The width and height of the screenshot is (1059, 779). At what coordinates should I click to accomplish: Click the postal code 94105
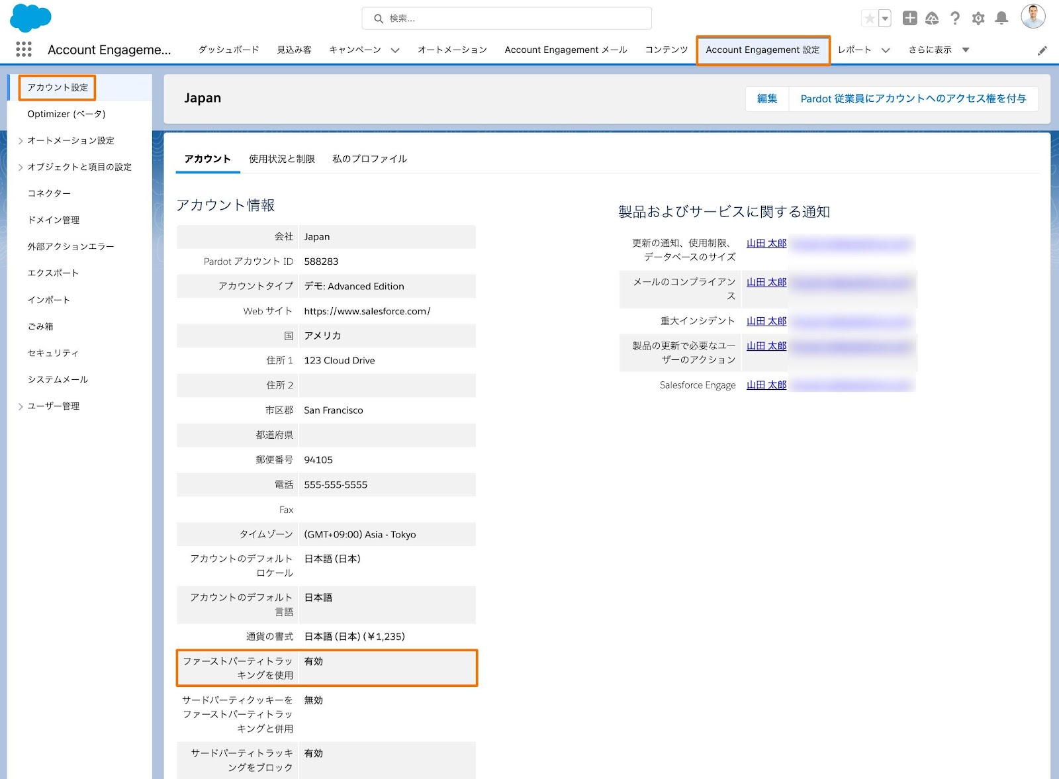[318, 460]
